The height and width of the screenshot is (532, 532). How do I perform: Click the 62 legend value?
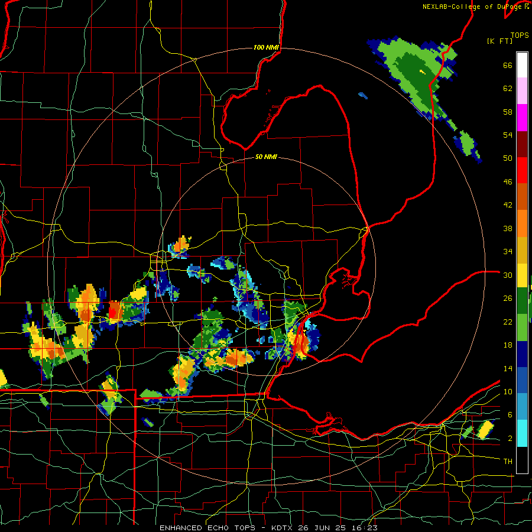tap(508, 89)
